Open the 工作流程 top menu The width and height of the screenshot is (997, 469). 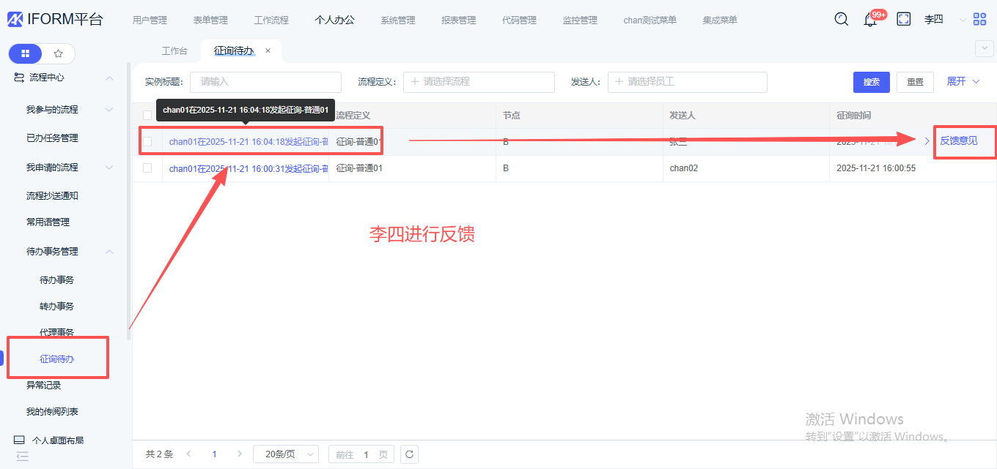[271, 20]
